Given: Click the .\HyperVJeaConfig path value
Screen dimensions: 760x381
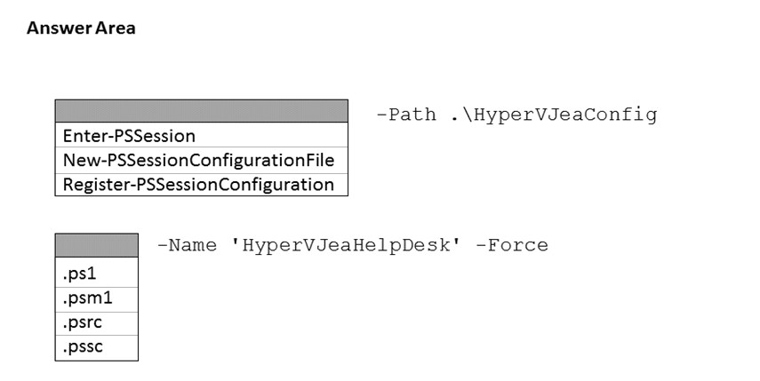Looking at the screenshot, I should [554, 115].
